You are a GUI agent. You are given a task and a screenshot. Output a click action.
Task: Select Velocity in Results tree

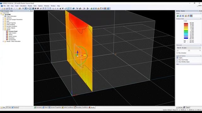(x=10, y=35)
